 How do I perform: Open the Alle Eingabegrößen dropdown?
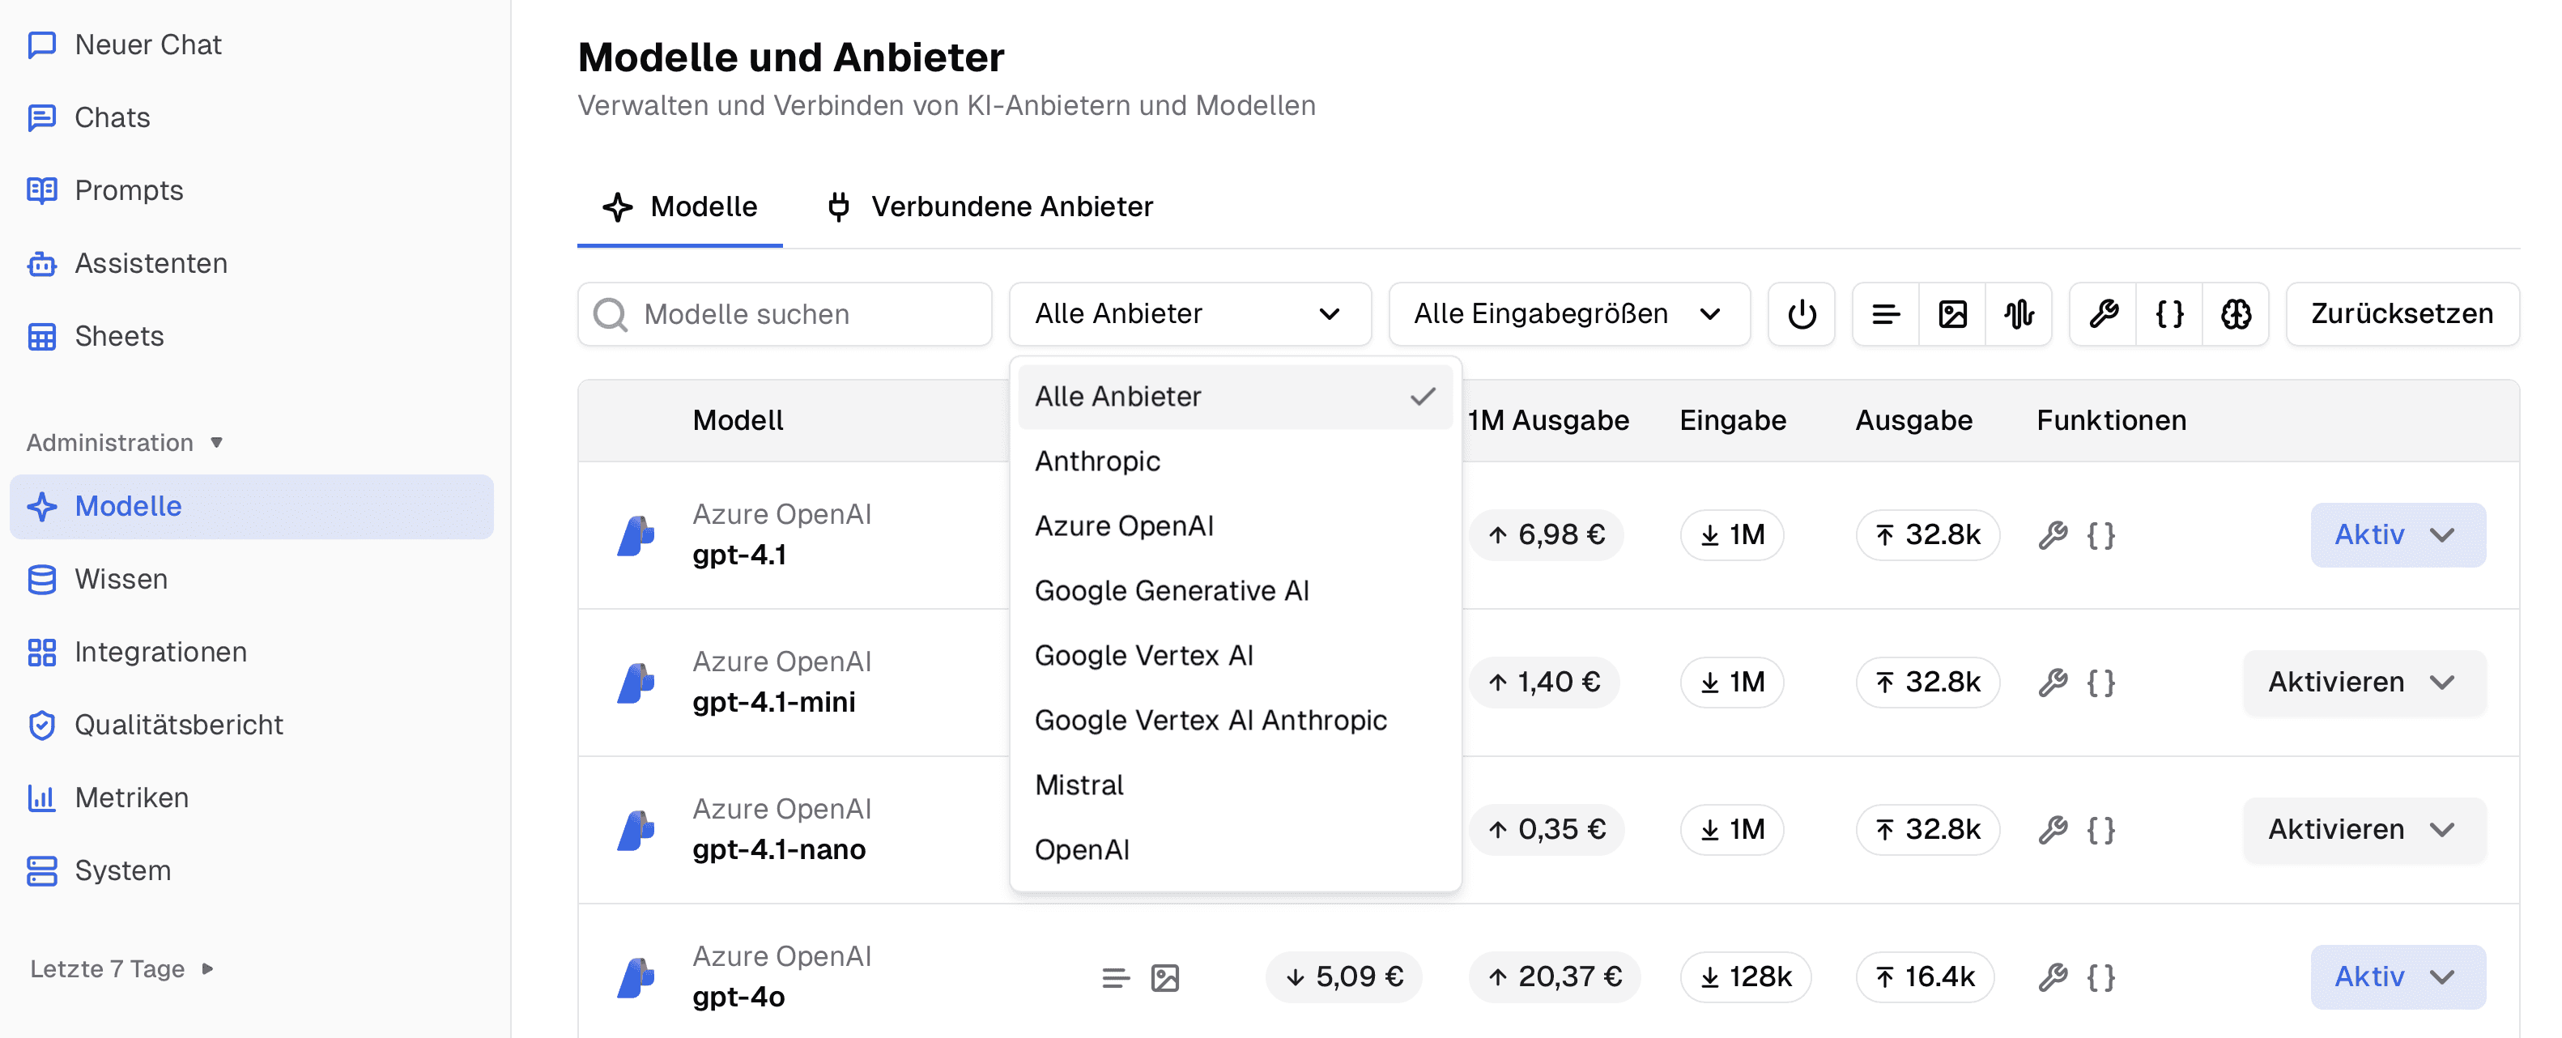tap(1568, 314)
